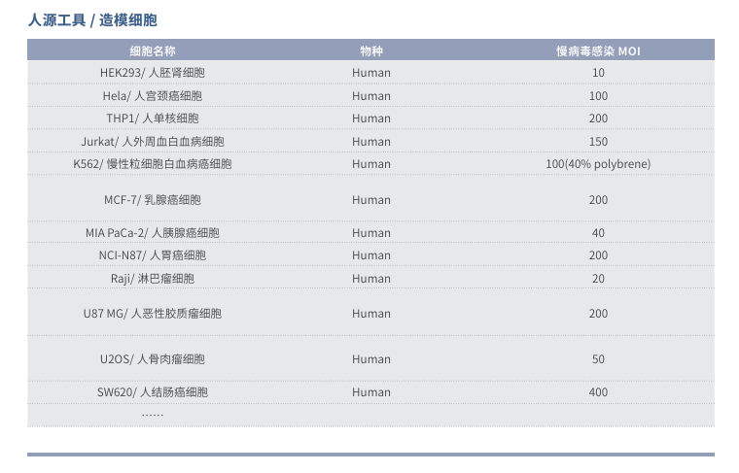Click the MIA PaCa-2/ 人胰腺癌细胞 entry
The width and height of the screenshot is (739, 473).
[153, 233]
